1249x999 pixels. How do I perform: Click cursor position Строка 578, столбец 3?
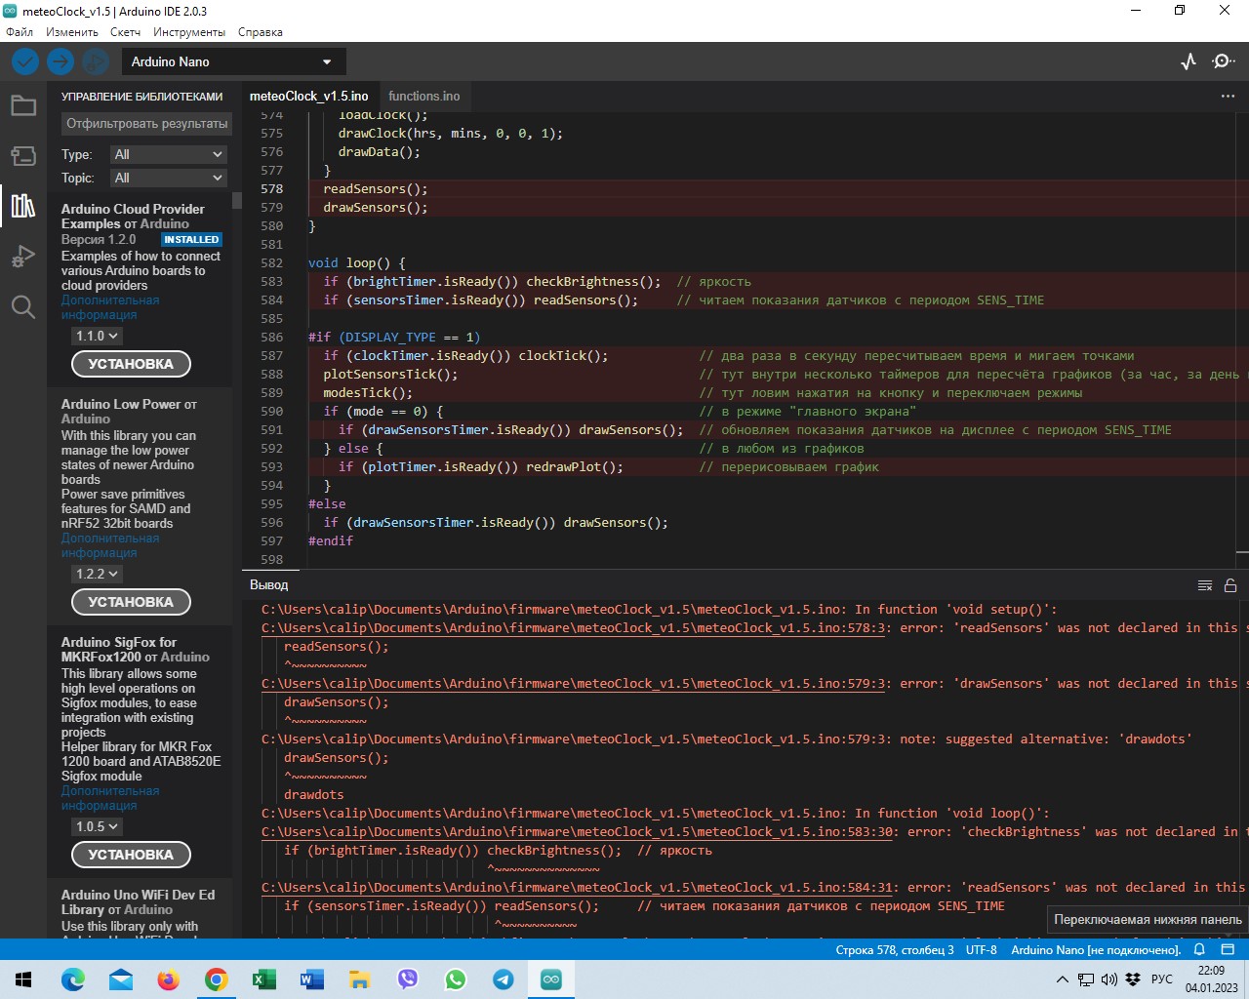(x=895, y=949)
